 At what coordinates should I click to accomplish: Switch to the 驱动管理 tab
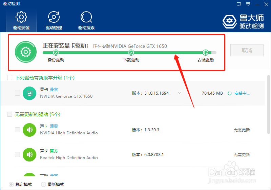pyautogui.click(x=54, y=21)
